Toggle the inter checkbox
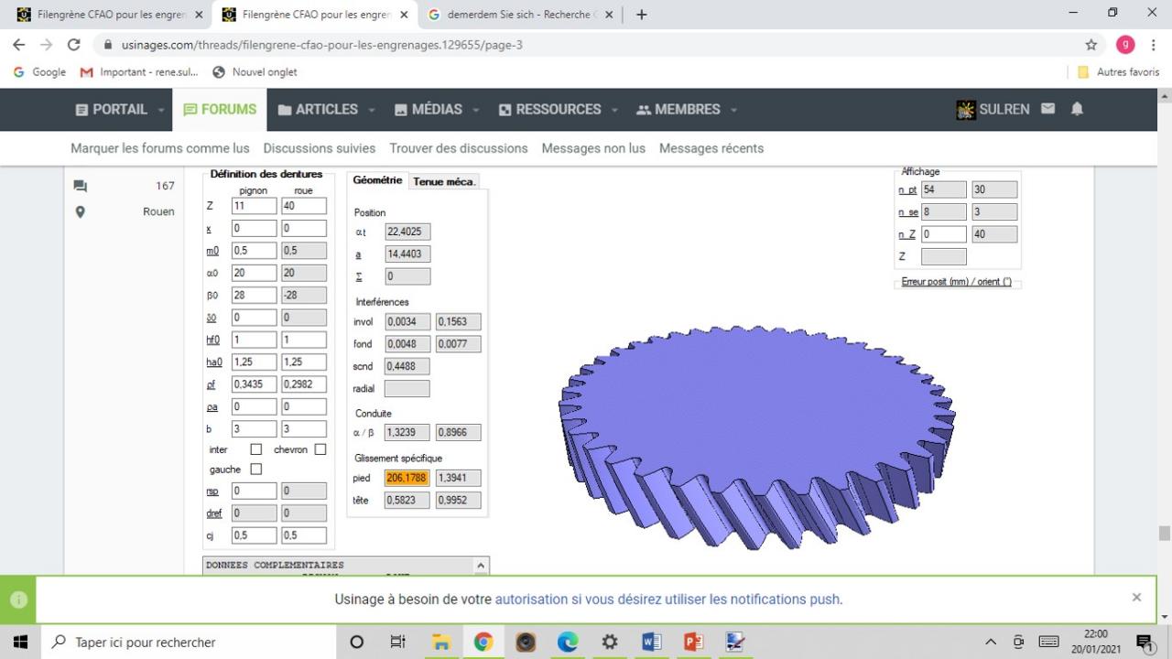Screen dimensions: 1172x659 (x=256, y=449)
